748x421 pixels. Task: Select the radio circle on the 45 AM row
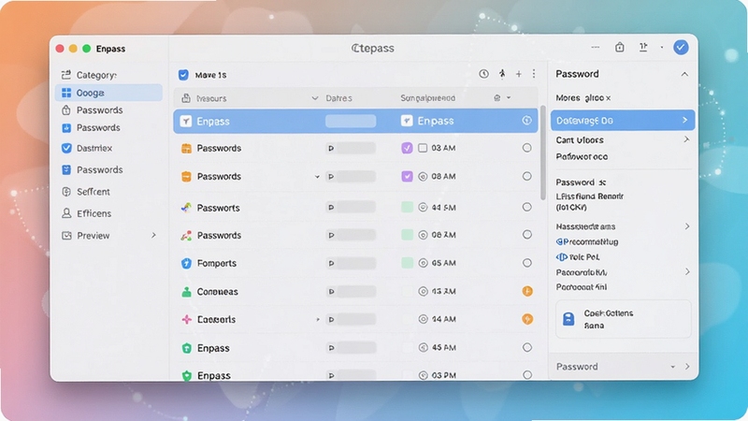click(x=526, y=347)
